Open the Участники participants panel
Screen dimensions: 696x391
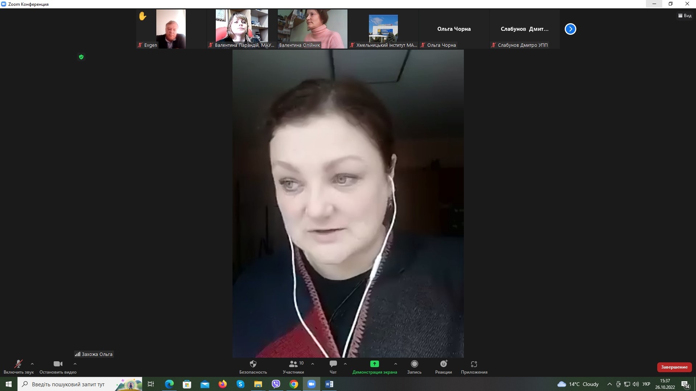293,367
